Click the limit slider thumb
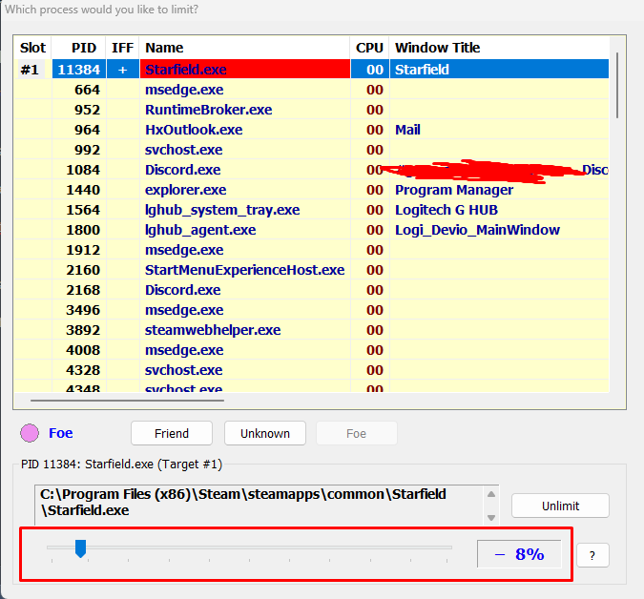 pyautogui.click(x=80, y=548)
